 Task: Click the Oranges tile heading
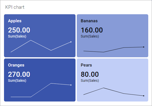(16, 65)
